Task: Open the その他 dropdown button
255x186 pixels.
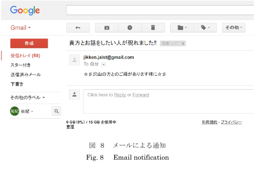Action: [x=234, y=28]
